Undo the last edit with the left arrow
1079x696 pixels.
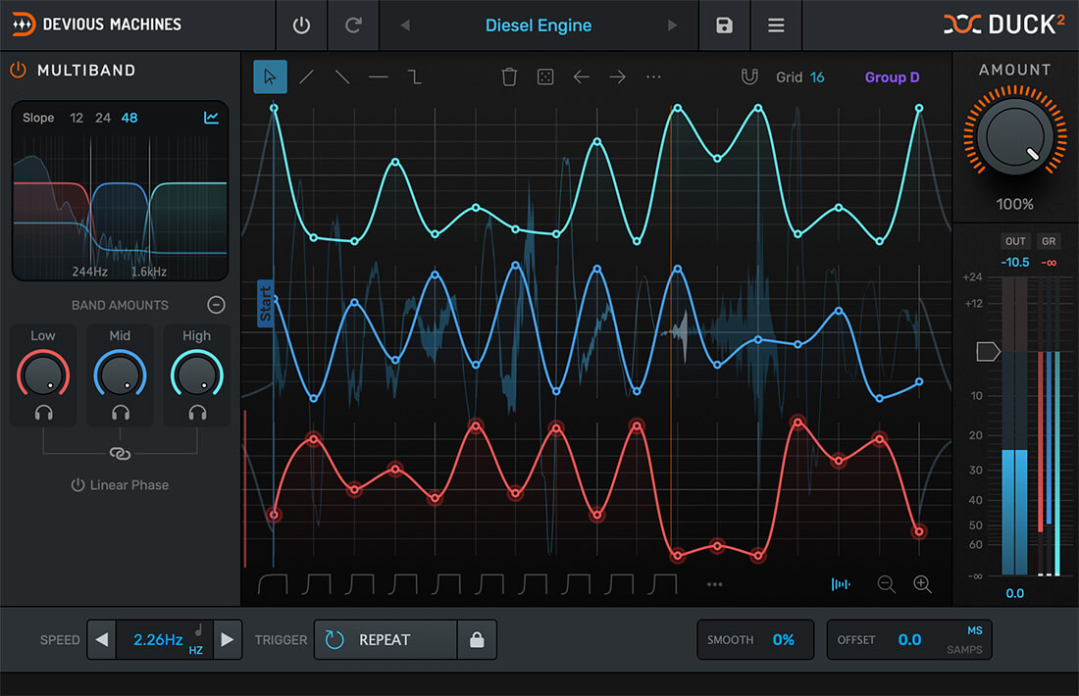(581, 75)
